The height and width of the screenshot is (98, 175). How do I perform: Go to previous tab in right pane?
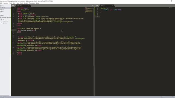96,6
